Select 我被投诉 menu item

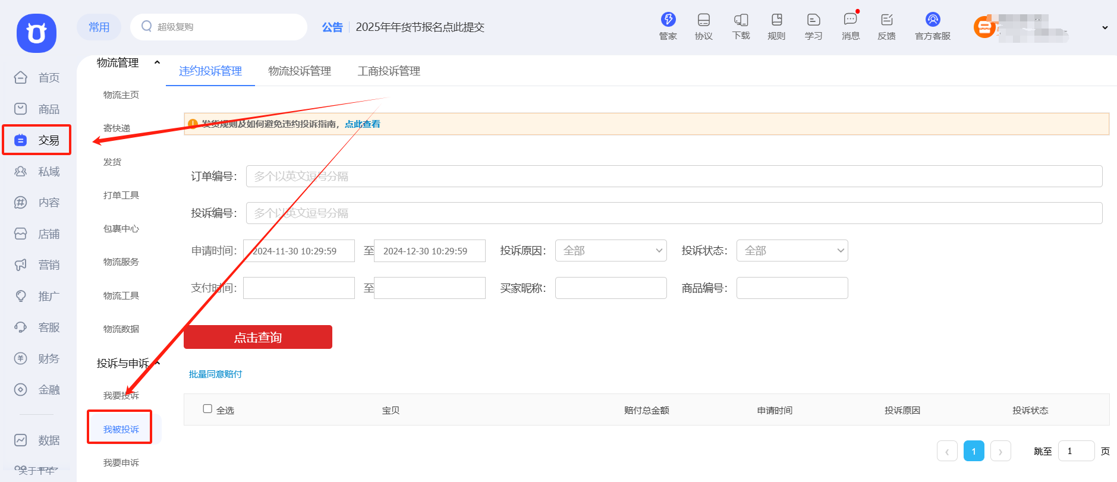(x=121, y=429)
